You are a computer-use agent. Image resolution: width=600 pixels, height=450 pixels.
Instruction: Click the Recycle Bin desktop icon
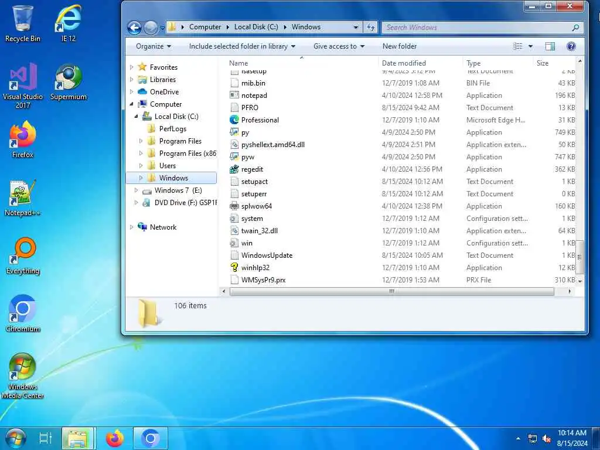pyautogui.click(x=23, y=23)
